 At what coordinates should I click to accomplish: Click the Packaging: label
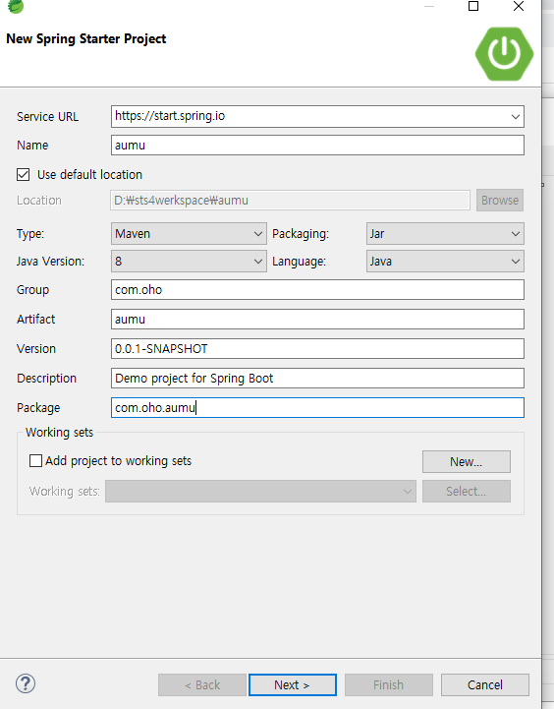[x=301, y=234]
